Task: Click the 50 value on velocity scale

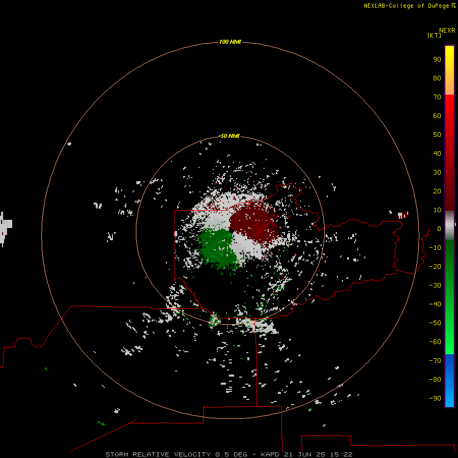Action: (x=437, y=135)
